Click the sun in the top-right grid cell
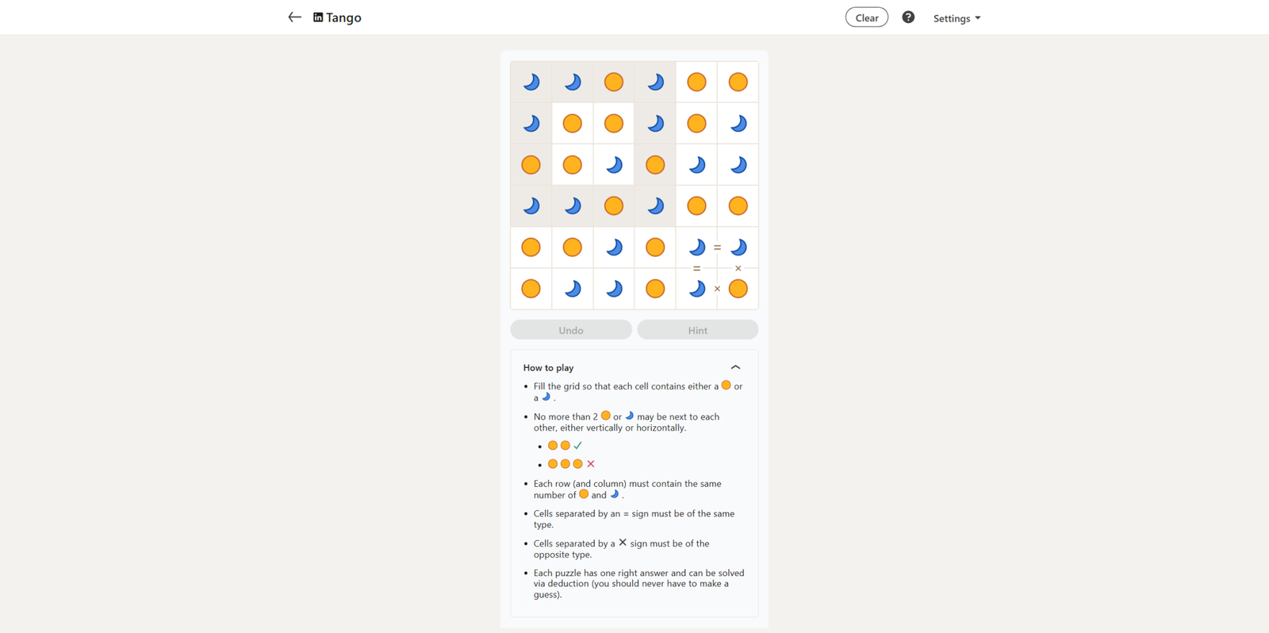This screenshot has height=633, width=1269. [x=738, y=82]
